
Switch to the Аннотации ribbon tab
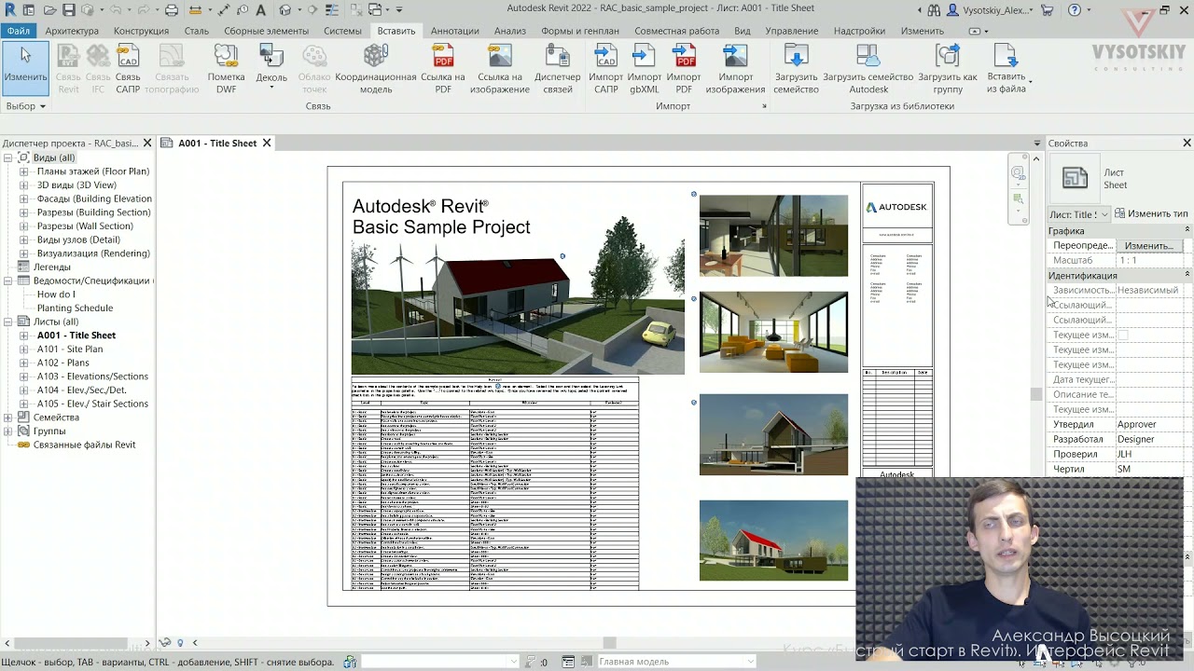coord(455,31)
